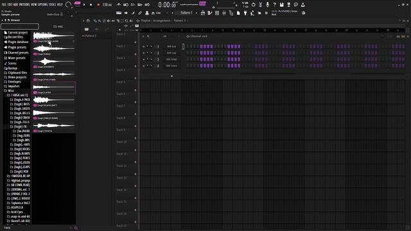Toggle the playlist snap magnet icon
Screen dimensions: 411x231
tap(88, 21)
